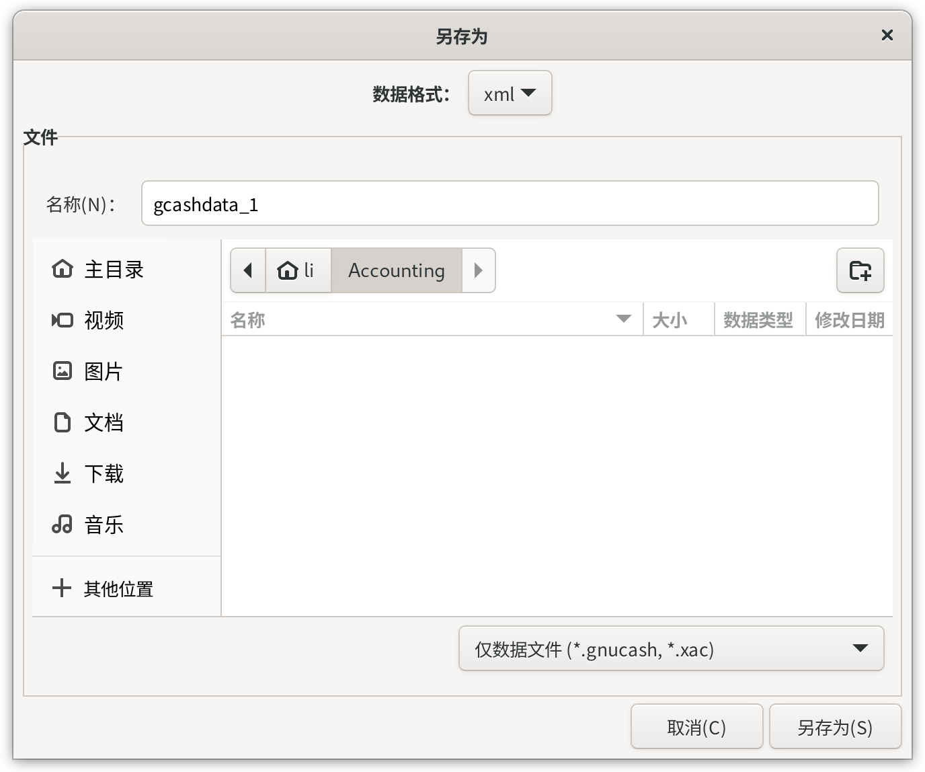Go to the 视频 videos folder

126,321
